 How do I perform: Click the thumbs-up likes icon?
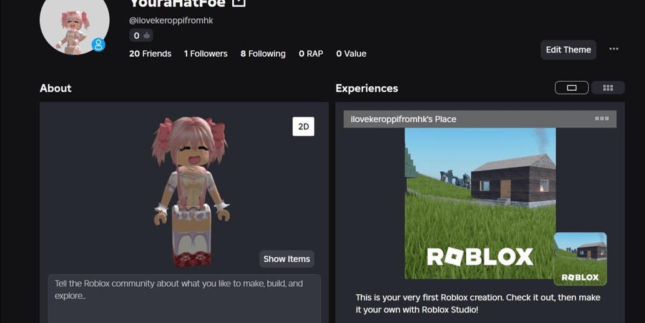[x=147, y=36]
